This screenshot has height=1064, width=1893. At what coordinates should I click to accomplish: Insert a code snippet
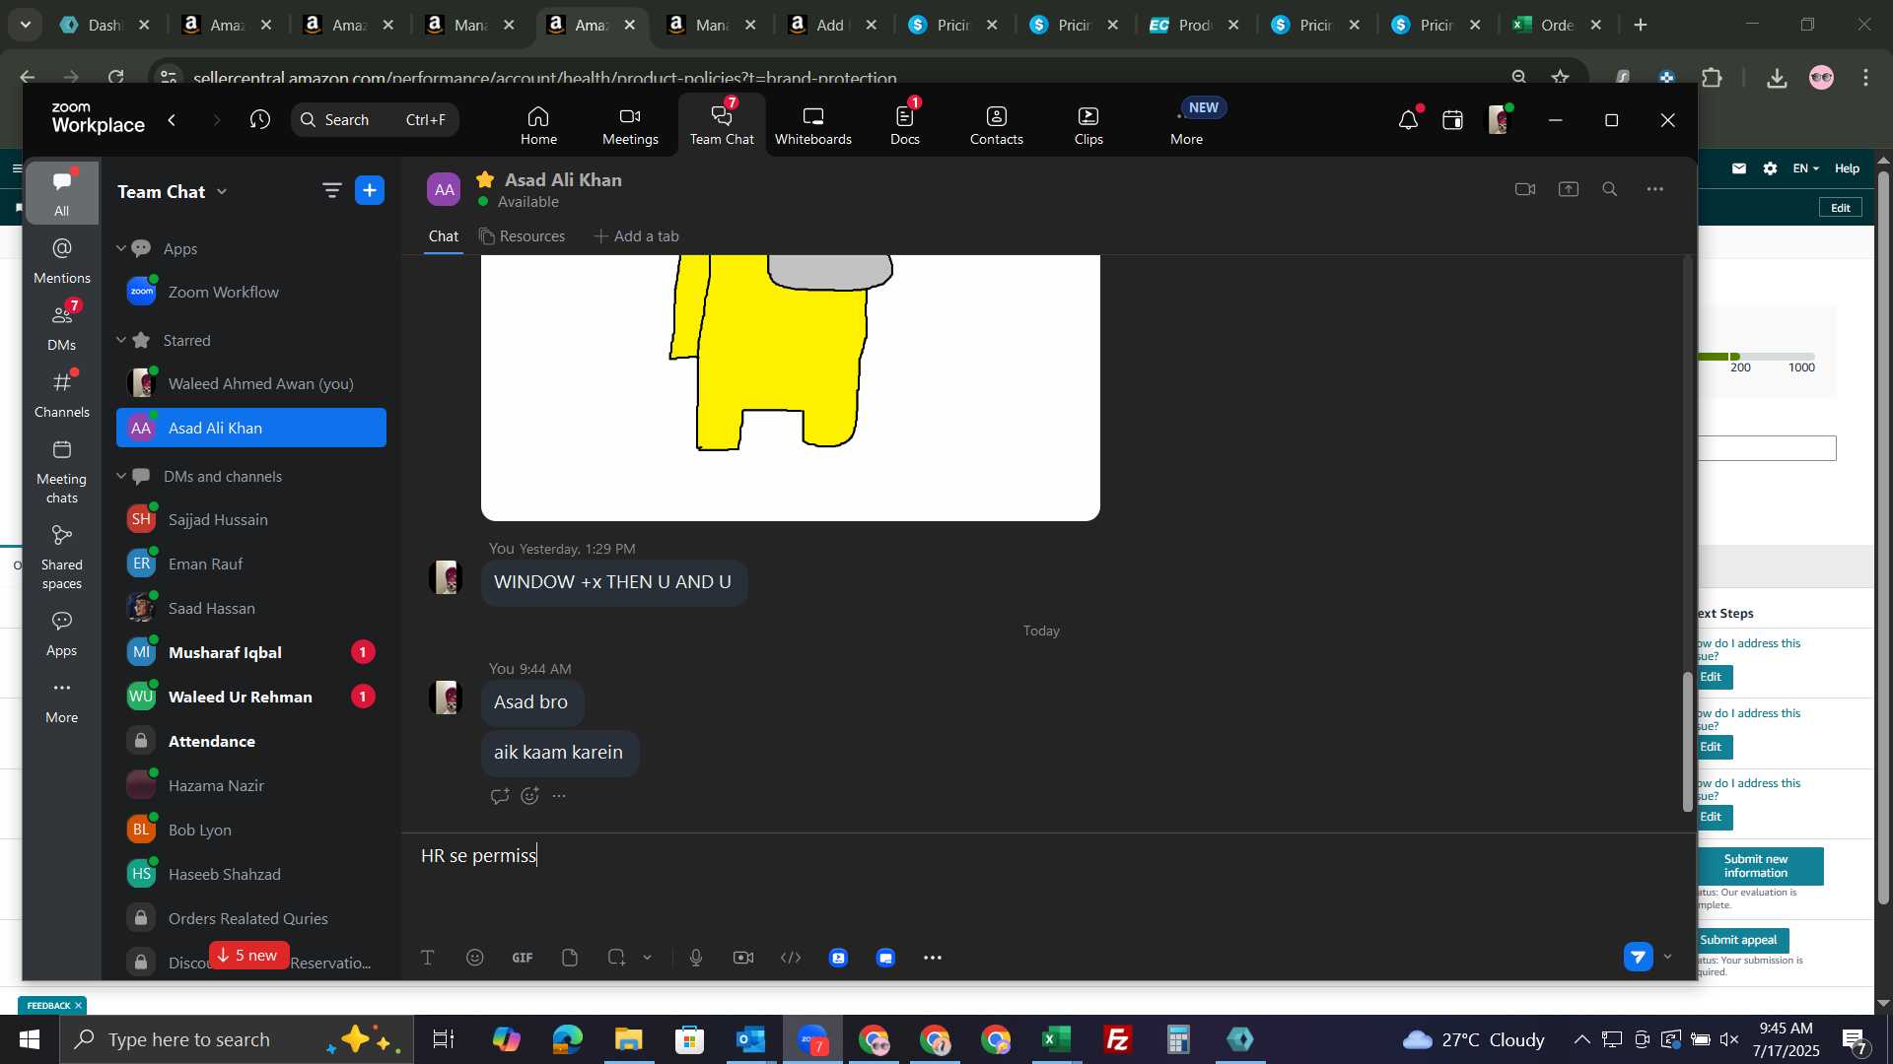(x=791, y=958)
